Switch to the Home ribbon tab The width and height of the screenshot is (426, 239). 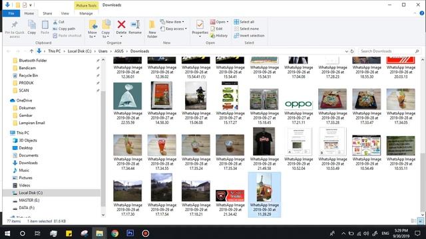[29, 13]
